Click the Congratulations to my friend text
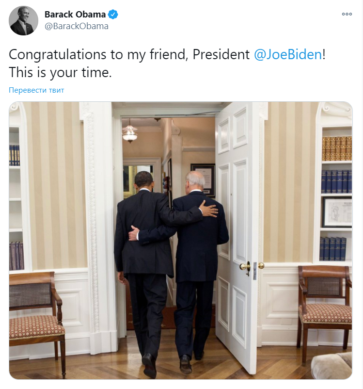This screenshot has height=389, width=363. [x=97, y=54]
